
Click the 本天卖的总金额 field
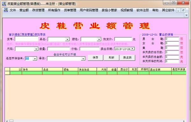172,57
